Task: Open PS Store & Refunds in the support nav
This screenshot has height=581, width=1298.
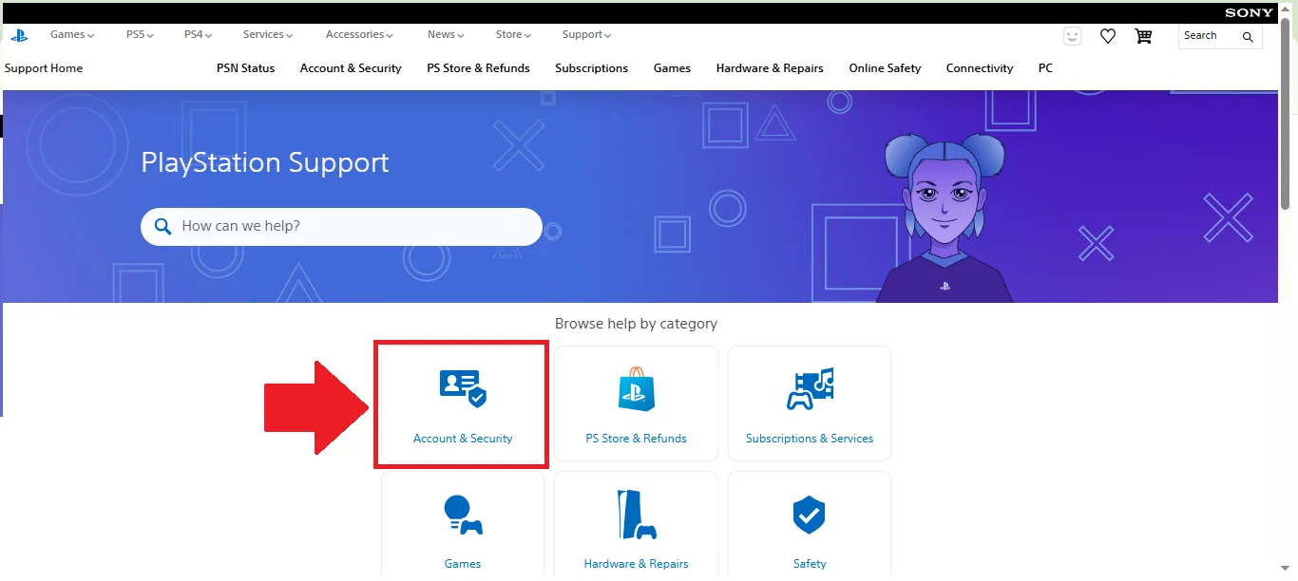Action: tap(478, 68)
